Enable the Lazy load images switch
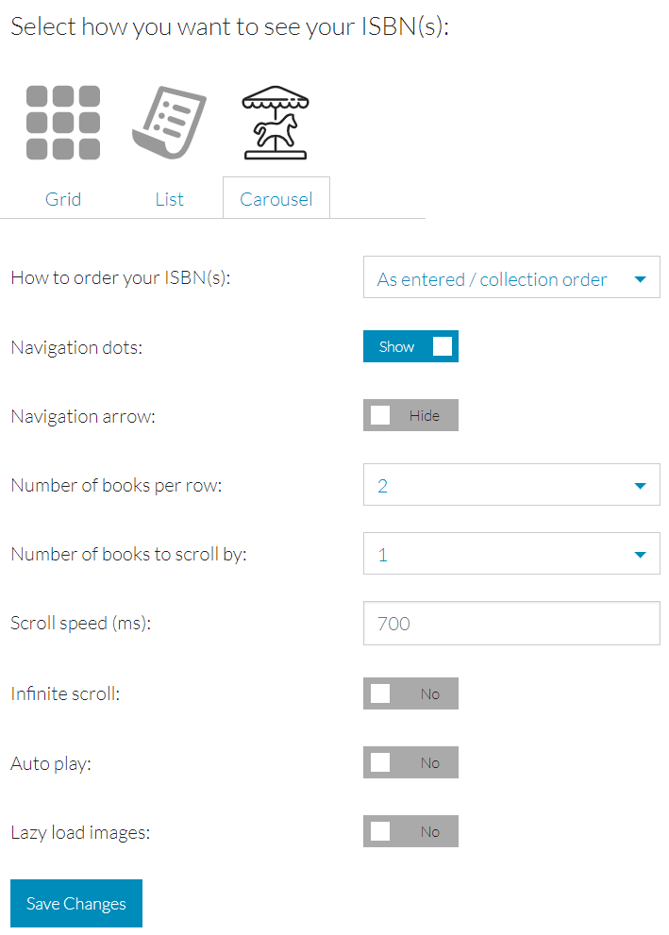Viewport: 669px width, 935px height. (410, 831)
